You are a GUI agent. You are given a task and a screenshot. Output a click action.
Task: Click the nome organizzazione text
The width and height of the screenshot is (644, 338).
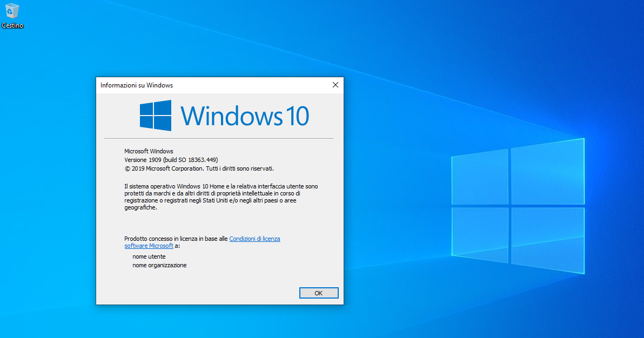[x=159, y=265]
